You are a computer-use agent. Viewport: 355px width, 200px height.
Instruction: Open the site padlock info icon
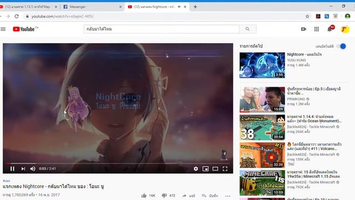coord(27,16)
